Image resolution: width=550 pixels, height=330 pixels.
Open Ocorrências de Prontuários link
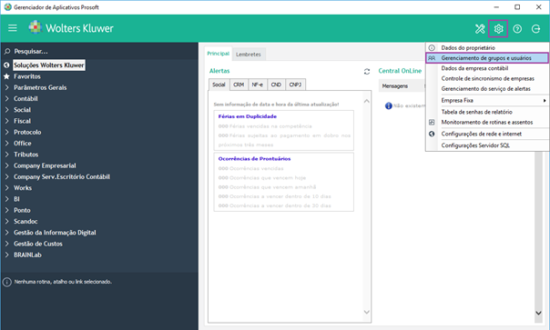254,159
